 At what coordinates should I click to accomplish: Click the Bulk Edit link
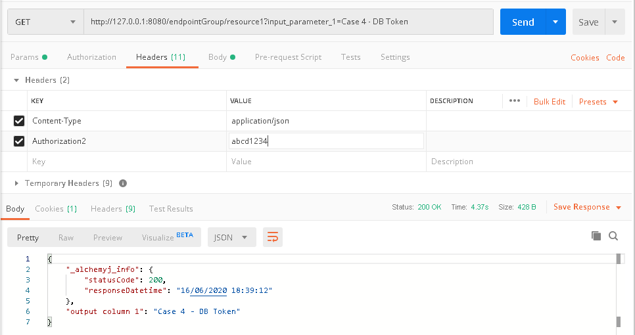click(x=549, y=102)
